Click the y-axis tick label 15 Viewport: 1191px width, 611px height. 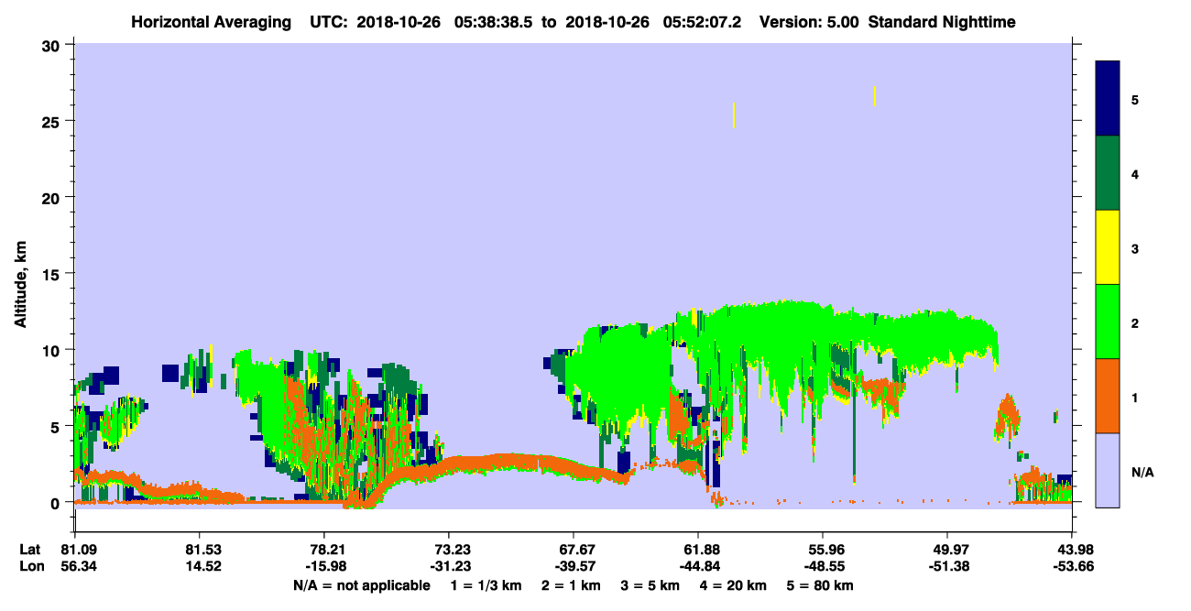pyautogui.click(x=51, y=274)
